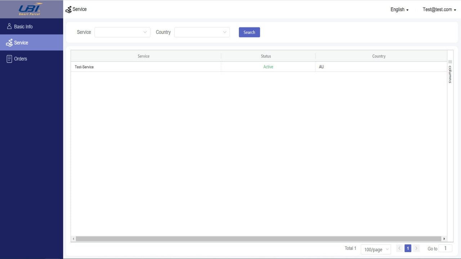Viewport: 461px width, 259px height.
Task: Click the Search button
Action: tap(249, 32)
